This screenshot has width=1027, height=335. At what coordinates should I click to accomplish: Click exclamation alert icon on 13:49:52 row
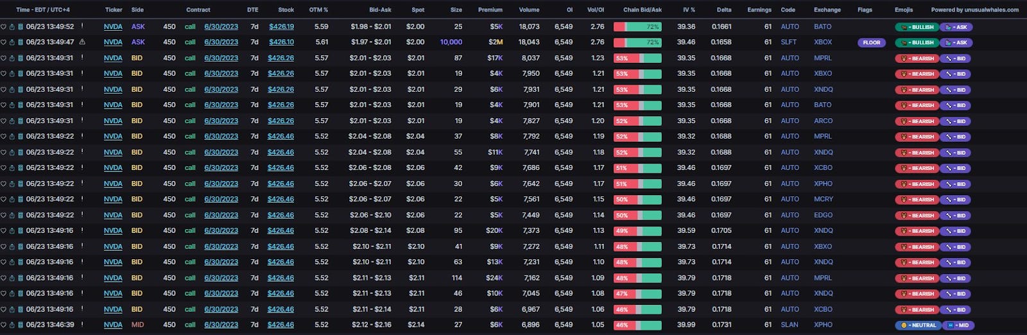point(82,26)
